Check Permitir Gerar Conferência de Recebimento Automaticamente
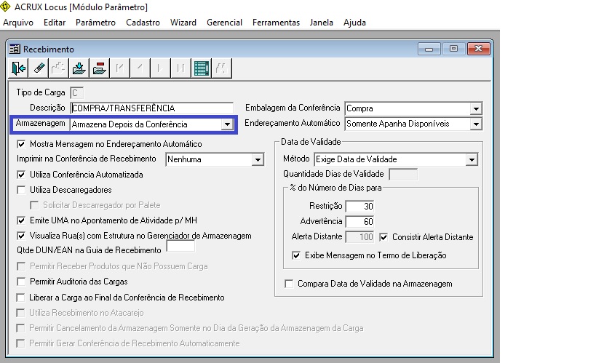Viewport: 596px width, 363px height. click(x=20, y=343)
